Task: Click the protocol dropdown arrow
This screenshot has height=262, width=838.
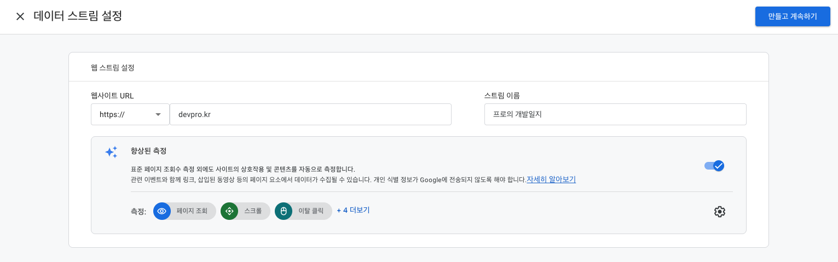Action: click(x=158, y=114)
